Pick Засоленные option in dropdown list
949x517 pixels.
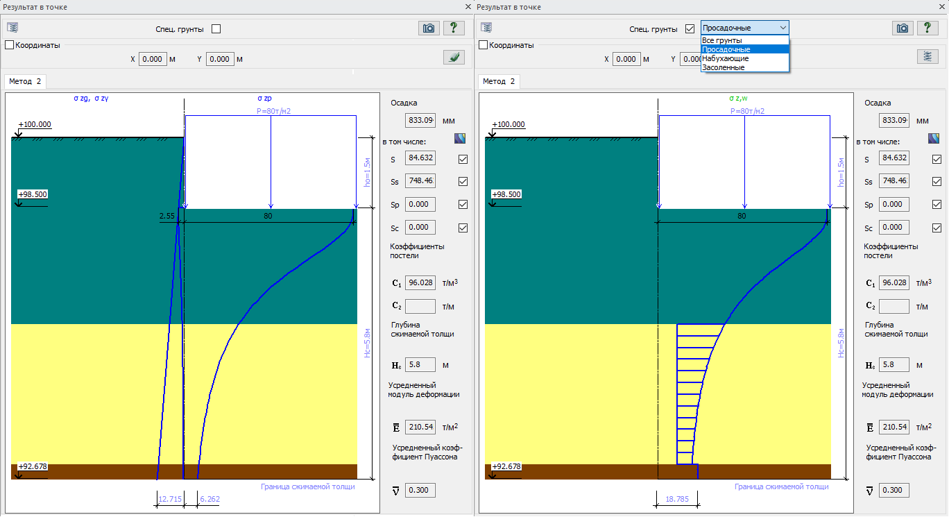coord(723,68)
